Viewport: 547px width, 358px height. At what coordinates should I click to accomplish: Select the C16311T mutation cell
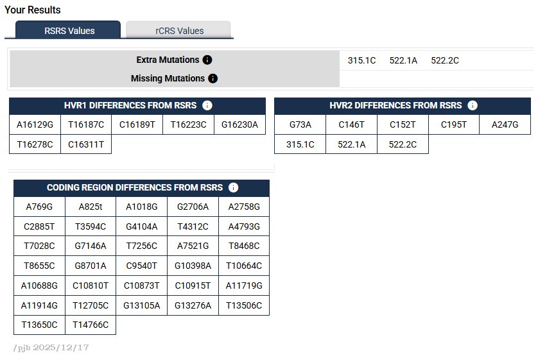(x=86, y=144)
